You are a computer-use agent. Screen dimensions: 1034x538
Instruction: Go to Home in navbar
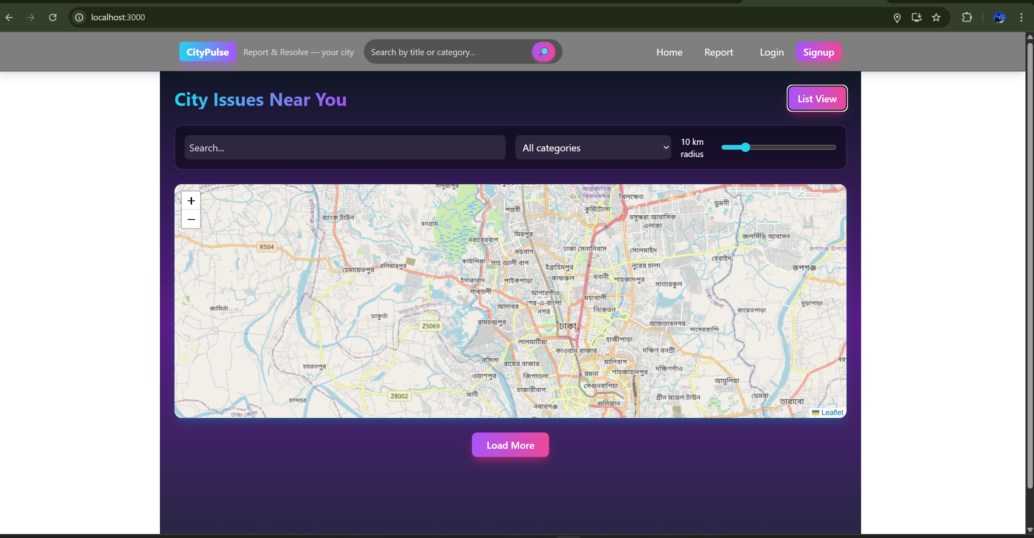click(x=669, y=52)
